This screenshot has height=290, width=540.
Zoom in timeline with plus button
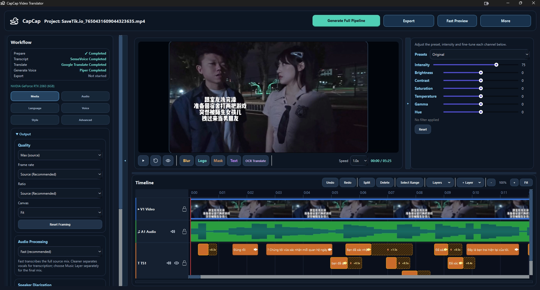[x=514, y=183]
